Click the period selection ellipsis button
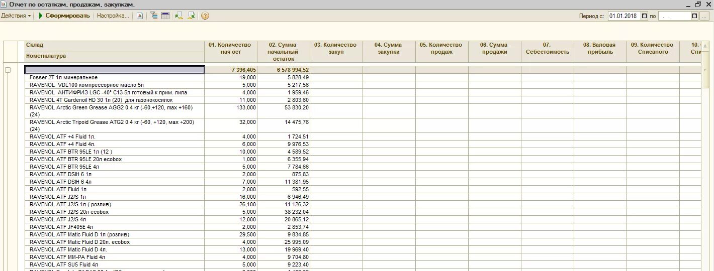The width and height of the screenshot is (714, 271). tap(704, 16)
